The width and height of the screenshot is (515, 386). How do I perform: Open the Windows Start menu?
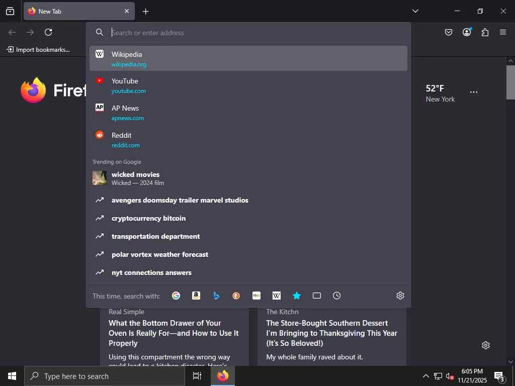point(12,376)
